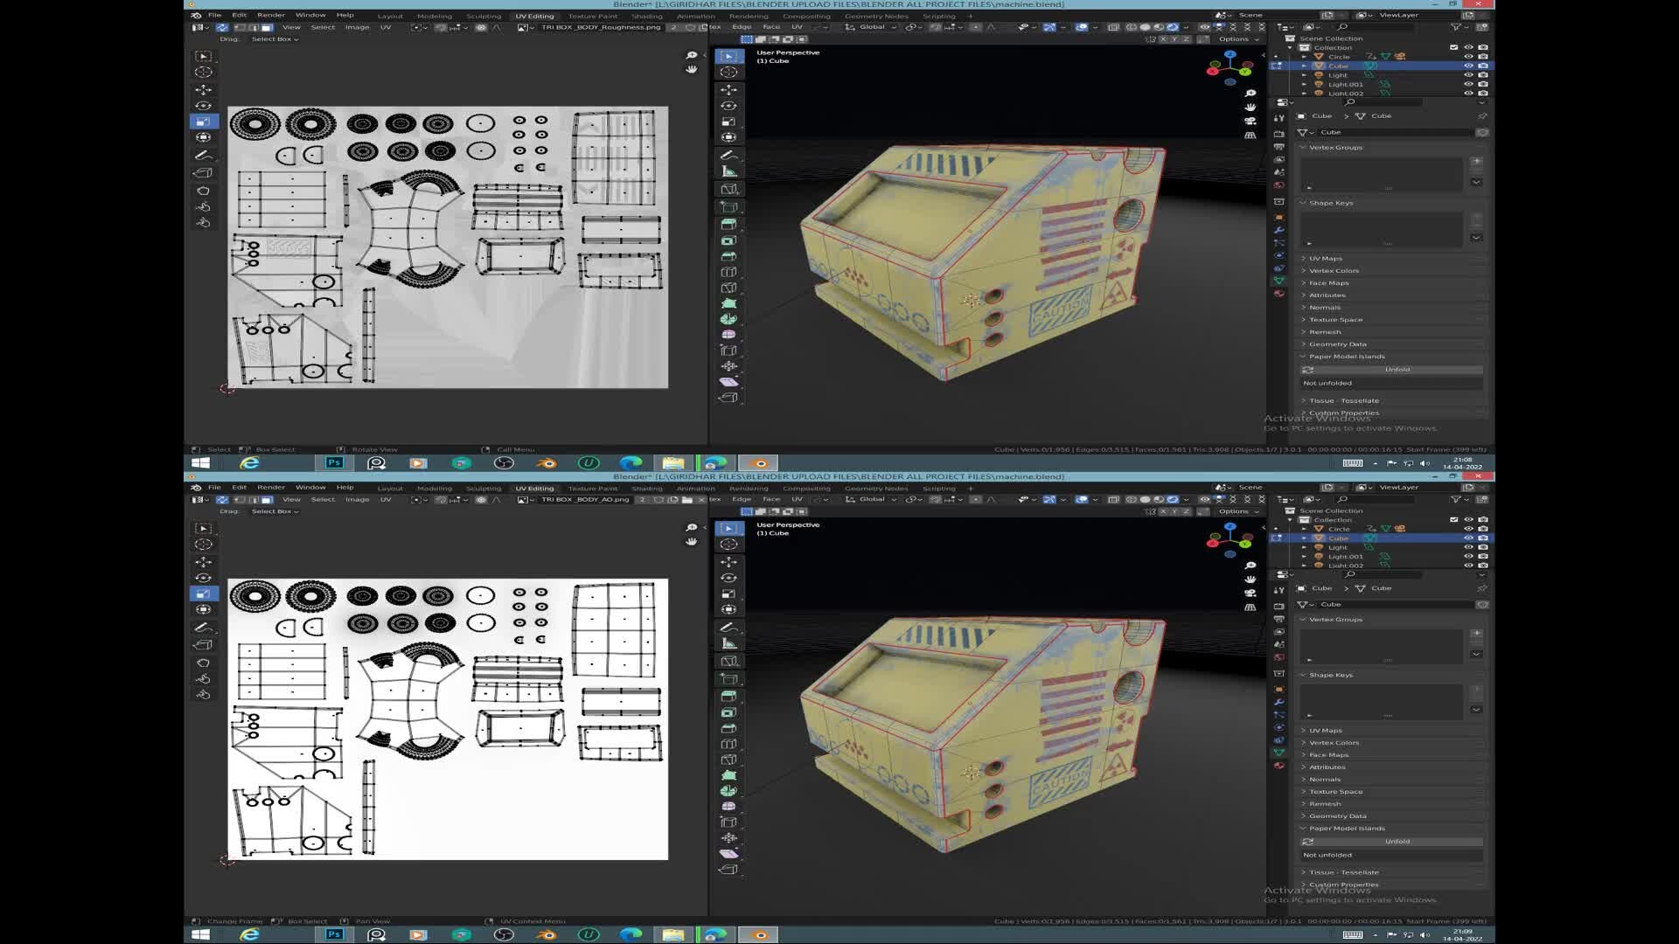Image resolution: width=1679 pixels, height=944 pixels.
Task: Pick the Rip Region tool in upper UV editor
Action: (203, 172)
